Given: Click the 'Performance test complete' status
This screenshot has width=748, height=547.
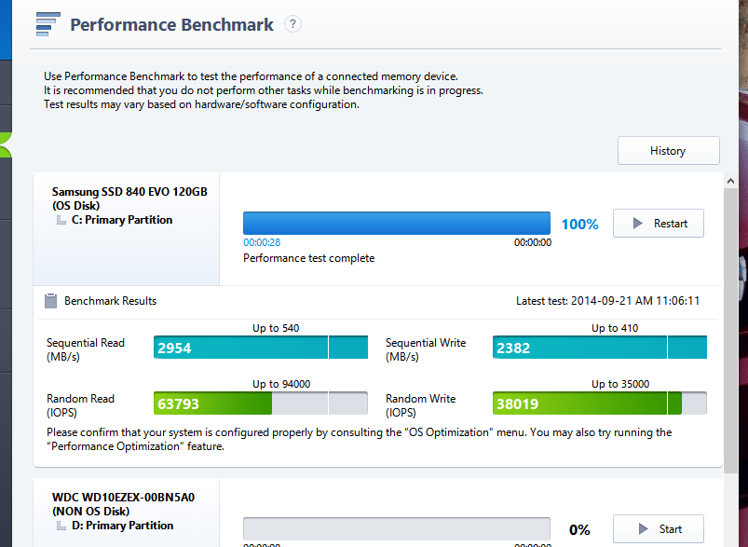Looking at the screenshot, I should (x=308, y=258).
